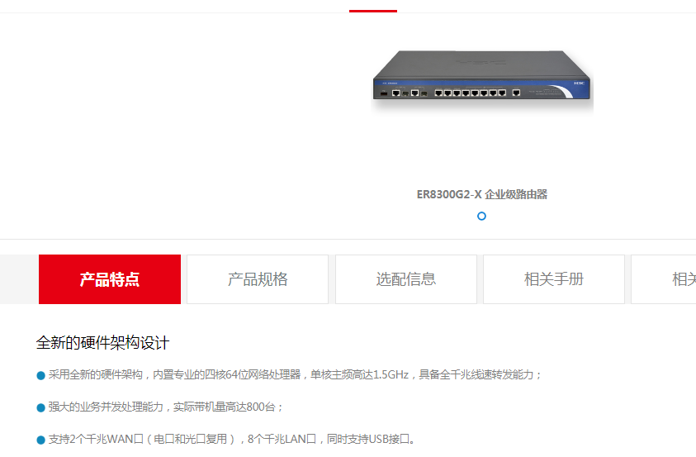Click the line about 8个千兆LAN口 and USB
Screen dimensions: 696x457
tap(233, 440)
